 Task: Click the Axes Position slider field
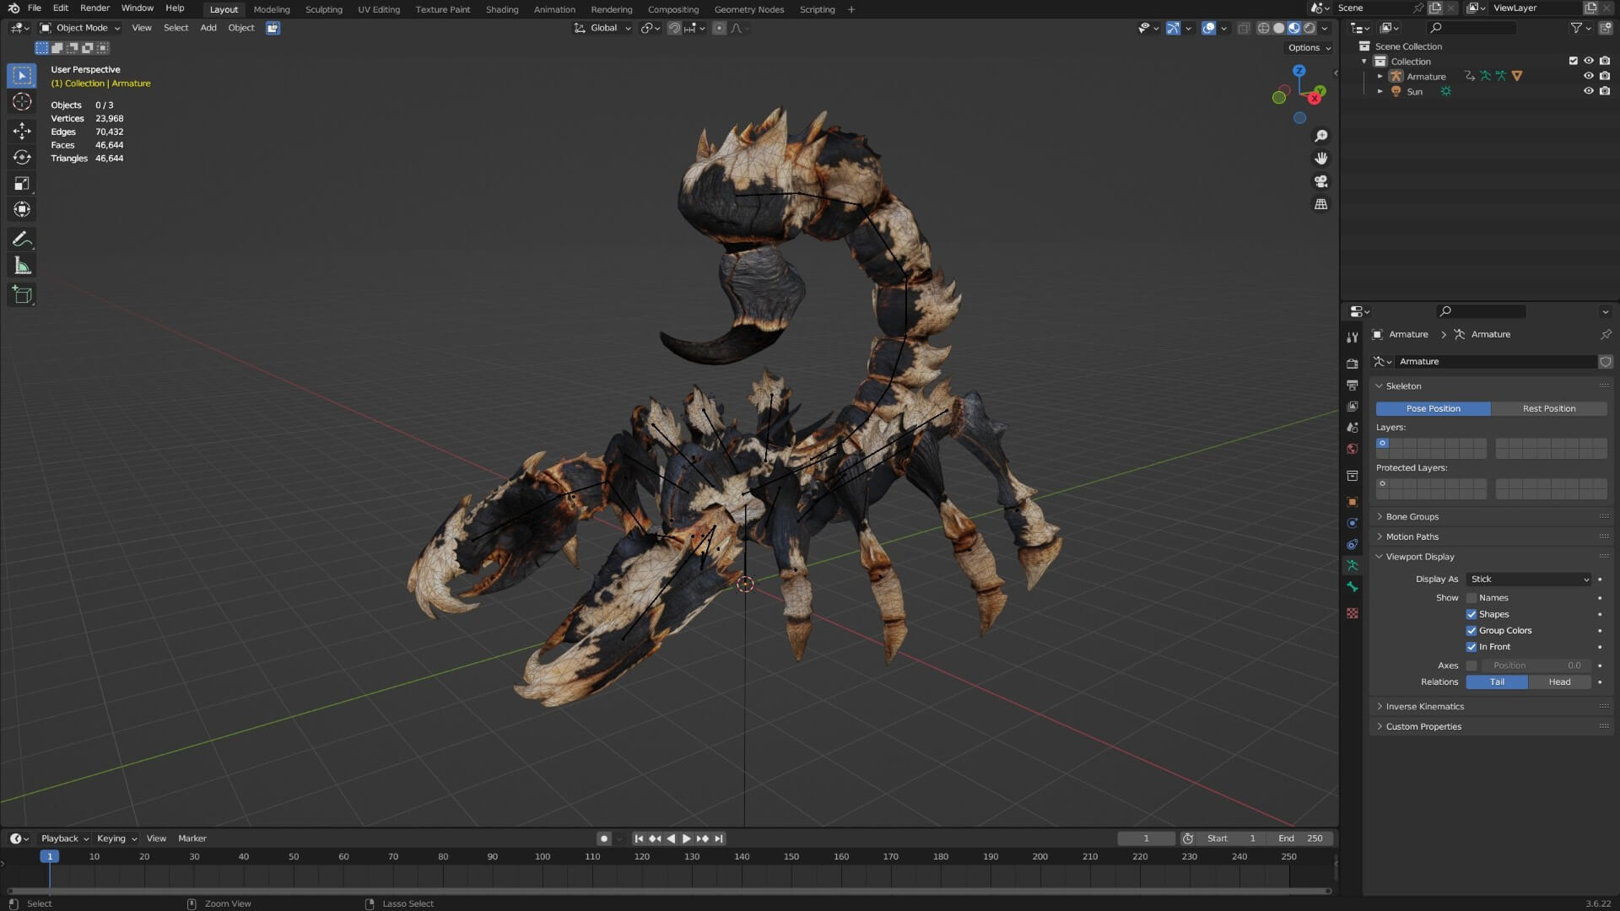click(x=1536, y=666)
